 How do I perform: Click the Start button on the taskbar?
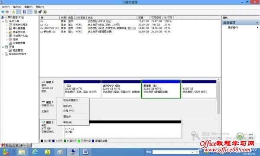(6, 152)
